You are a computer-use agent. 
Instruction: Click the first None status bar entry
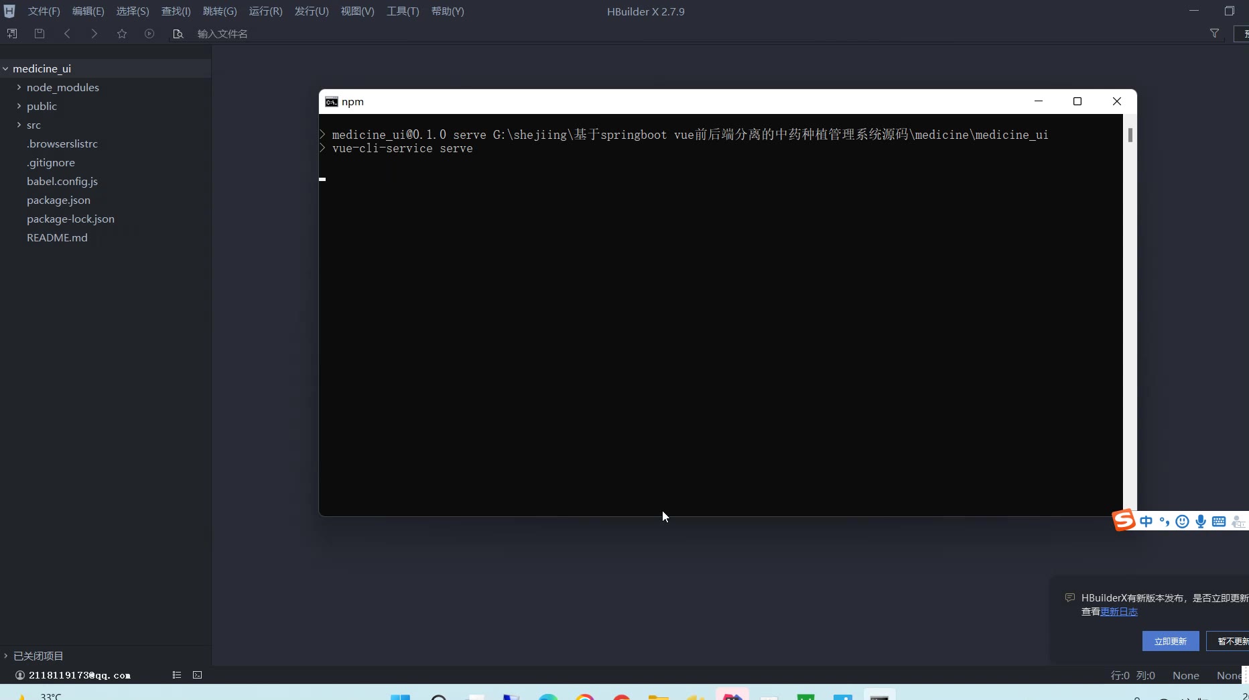pyautogui.click(x=1186, y=675)
